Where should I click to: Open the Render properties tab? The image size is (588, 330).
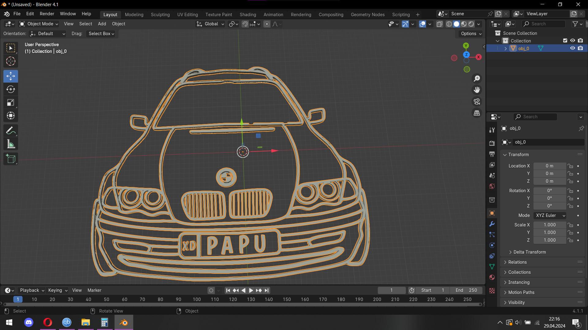click(x=492, y=142)
